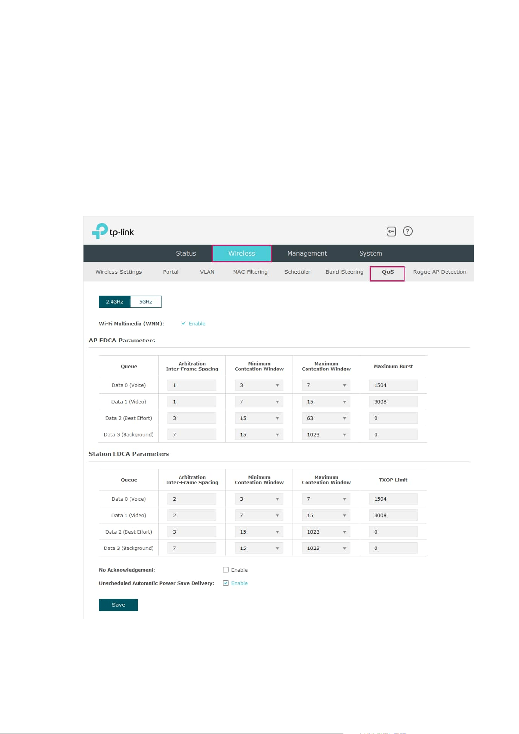Select the 2.4GHz band button
The width and height of the screenshot is (519, 734).
coord(114,302)
